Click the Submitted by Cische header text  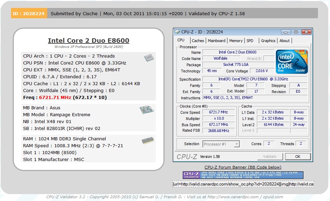pos(74,14)
